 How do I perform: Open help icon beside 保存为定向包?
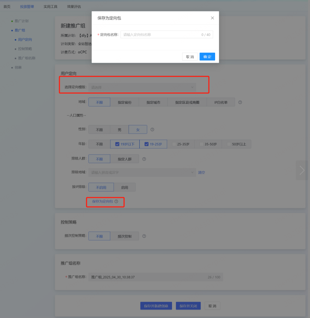116,201
